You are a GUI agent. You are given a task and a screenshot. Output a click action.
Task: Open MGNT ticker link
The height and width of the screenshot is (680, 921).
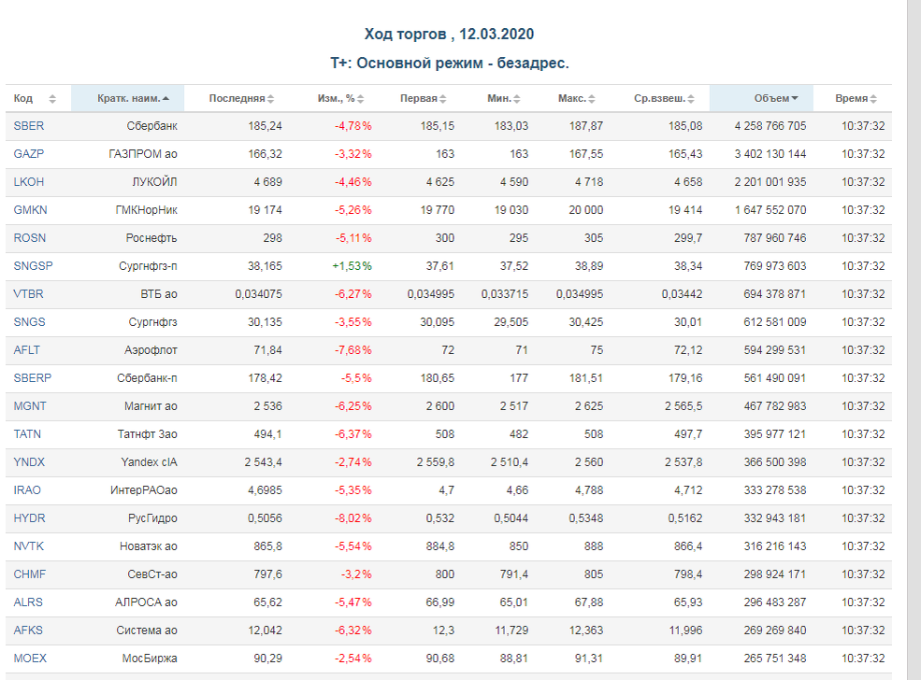point(30,406)
